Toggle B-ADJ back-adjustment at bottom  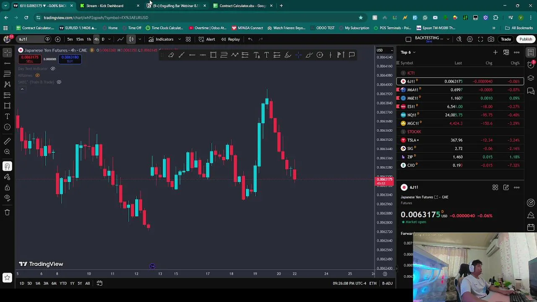click(x=387, y=284)
